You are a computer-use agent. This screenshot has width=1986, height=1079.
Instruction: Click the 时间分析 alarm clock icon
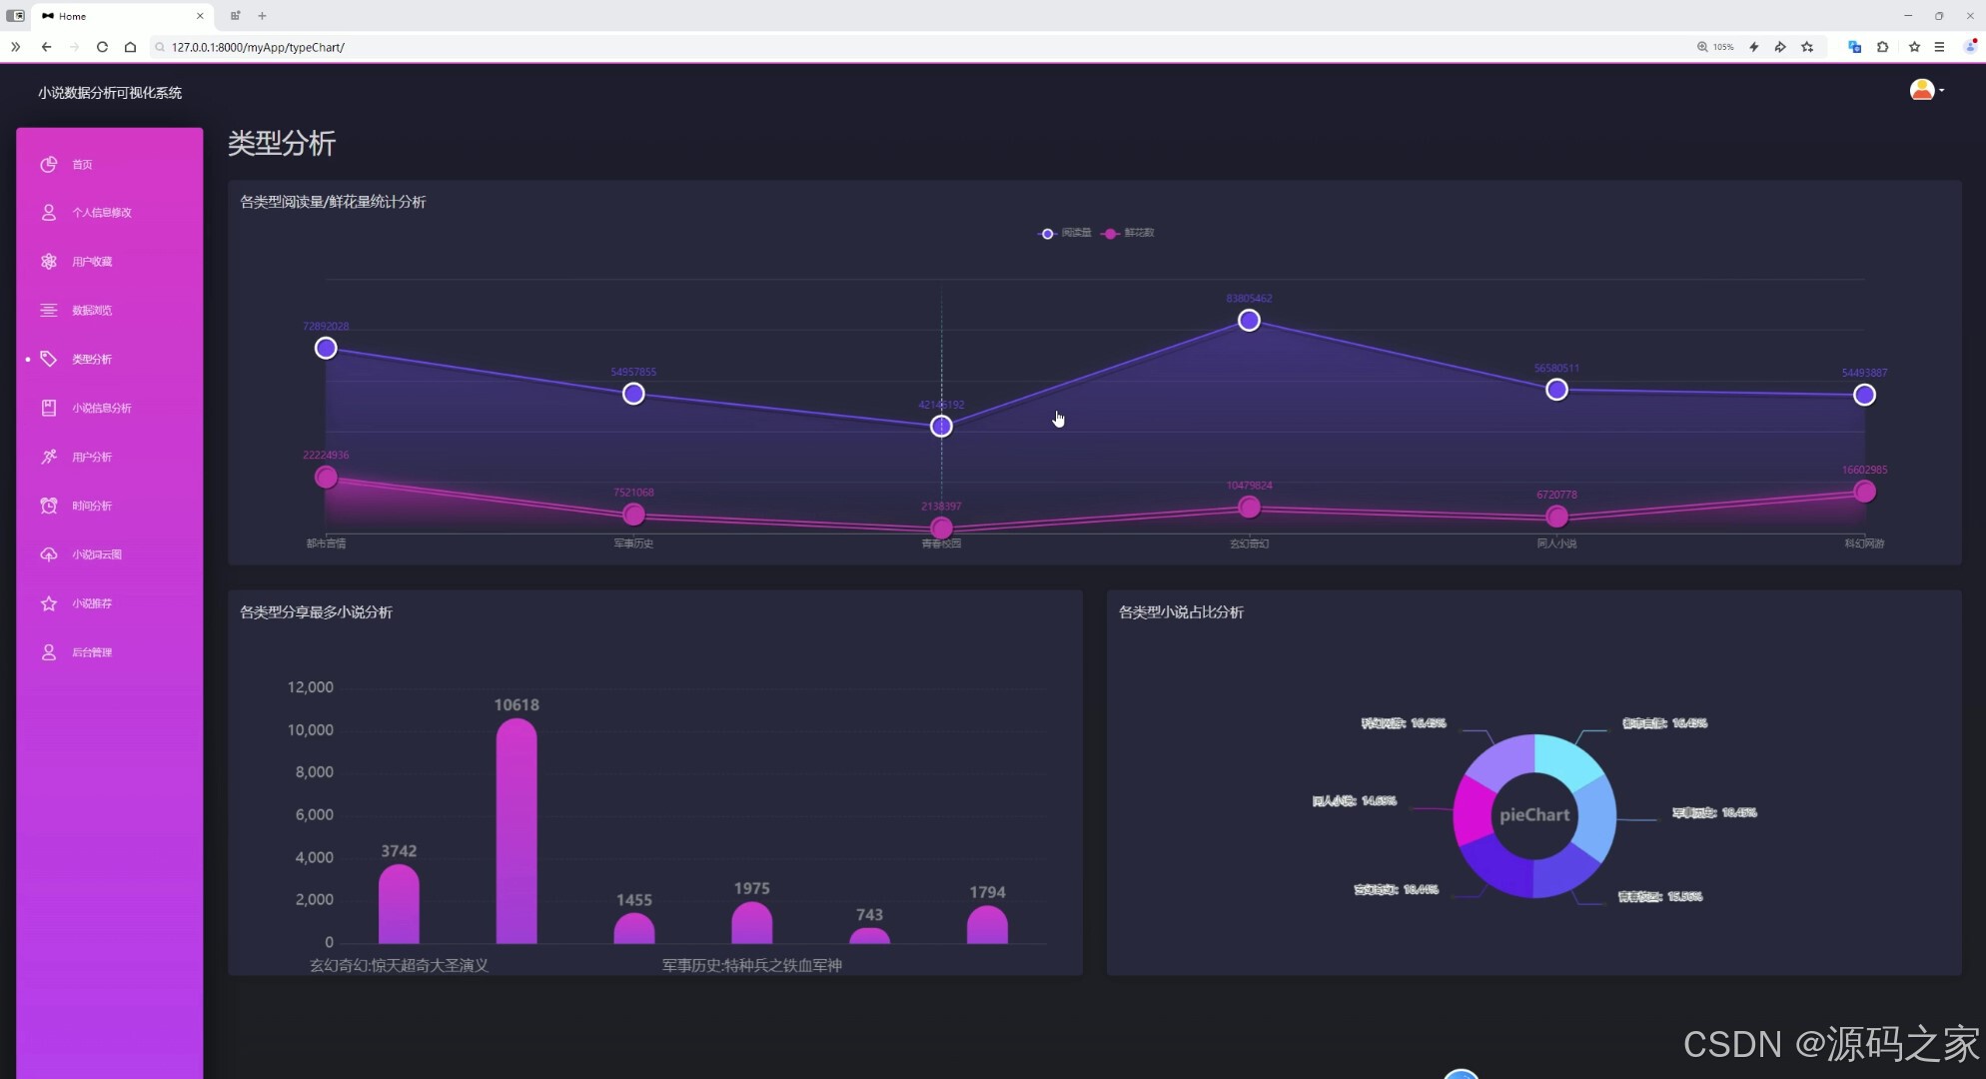pyautogui.click(x=48, y=506)
